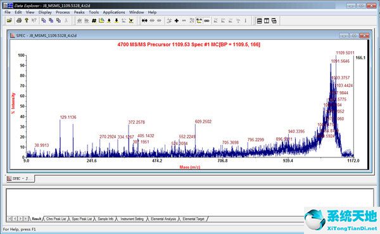Open the Process menu
The height and width of the screenshot is (234, 380).
tap(63, 12)
